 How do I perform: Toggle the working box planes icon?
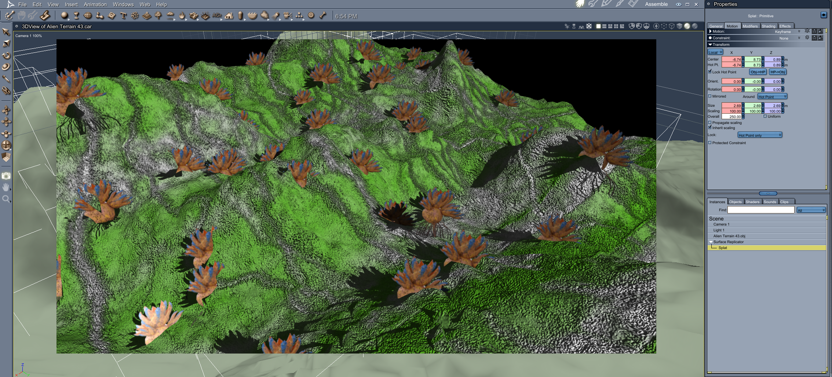click(6, 157)
